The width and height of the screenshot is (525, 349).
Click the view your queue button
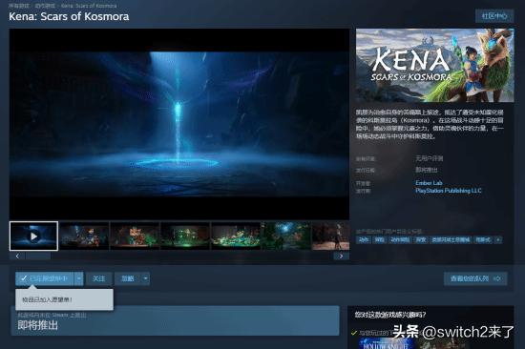coord(475,278)
